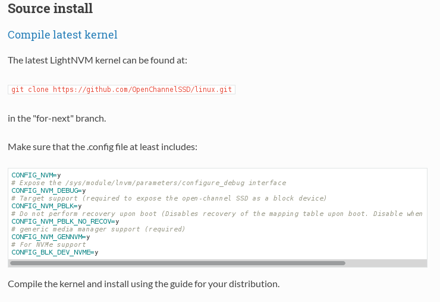The image size is (440, 302).
Task: Click the "# generic media manager support" comment
Action: pos(98,229)
